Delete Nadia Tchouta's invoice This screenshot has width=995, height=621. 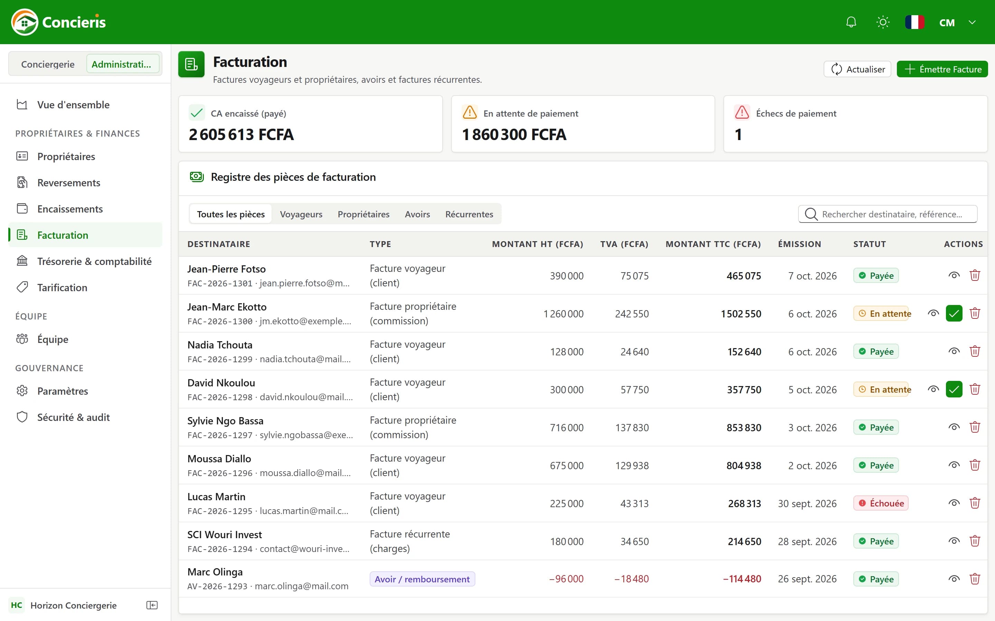(x=975, y=351)
